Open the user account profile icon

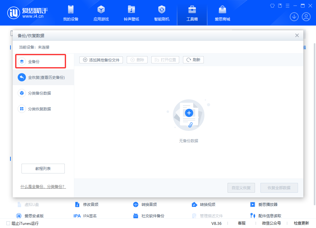[x=306, y=17]
